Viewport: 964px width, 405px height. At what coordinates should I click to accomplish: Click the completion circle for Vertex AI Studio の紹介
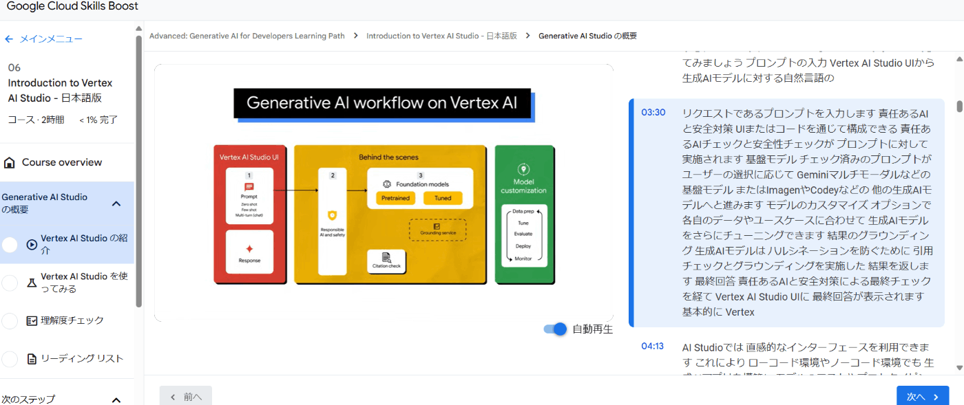pyautogui.click(x=10, y=244)
